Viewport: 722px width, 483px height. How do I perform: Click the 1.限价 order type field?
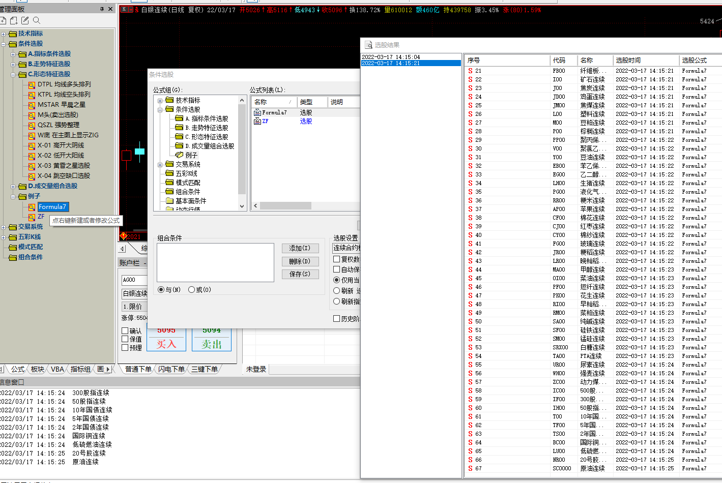(x=134, y=307)
